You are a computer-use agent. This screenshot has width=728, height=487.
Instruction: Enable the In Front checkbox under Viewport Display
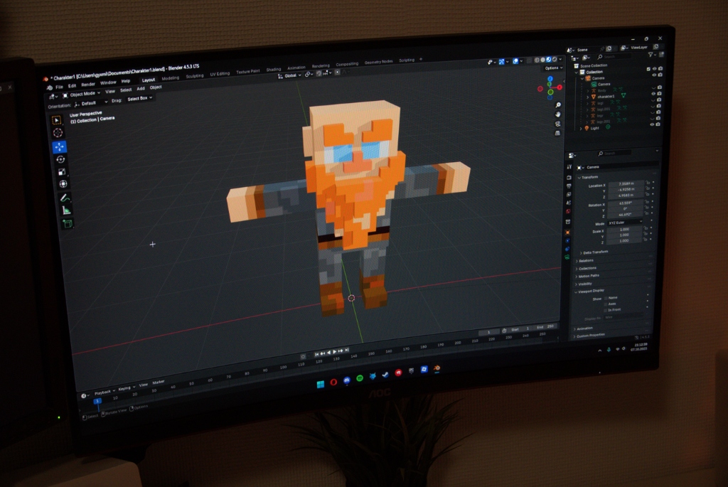click(606, 309)
